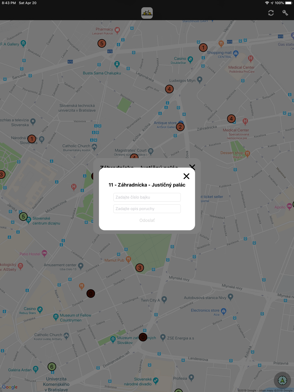Screen dimensions: 294x392
Task: Tap the ZSE Energia a.s pin
Action: tap(163, 337)
